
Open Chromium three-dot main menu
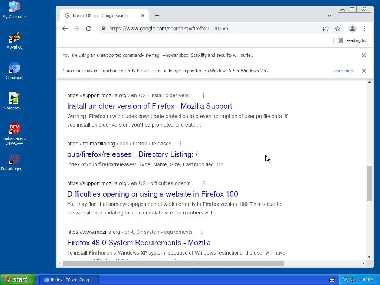(x=364, y=29)
